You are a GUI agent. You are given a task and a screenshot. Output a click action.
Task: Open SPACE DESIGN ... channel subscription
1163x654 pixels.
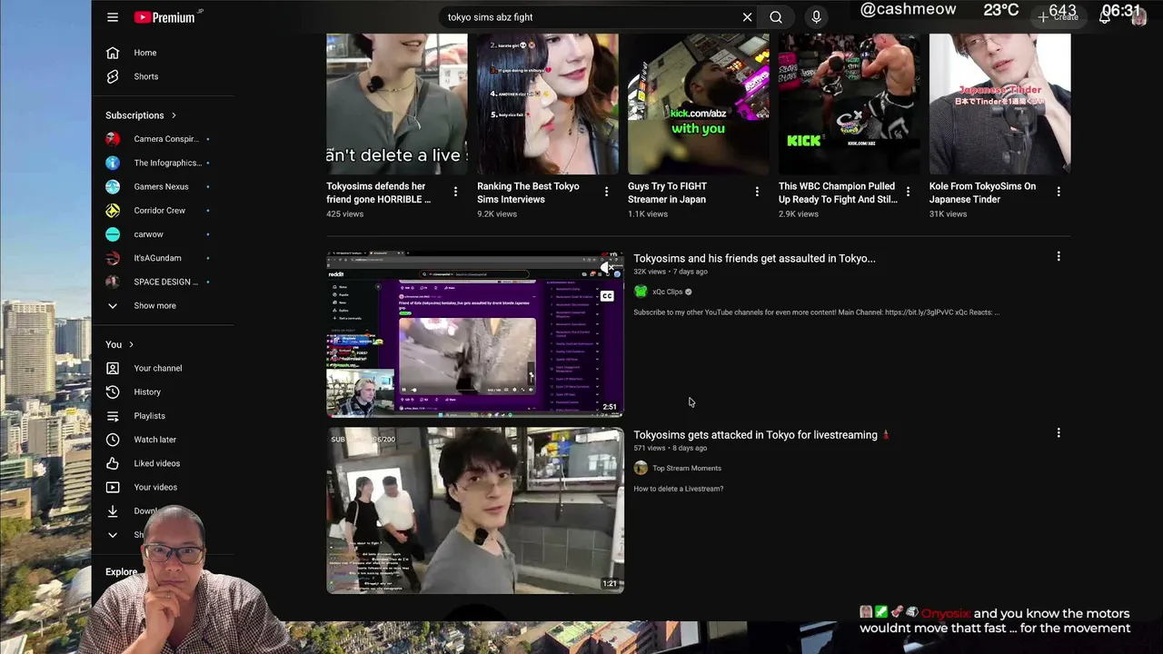click(x=164, y=282)
